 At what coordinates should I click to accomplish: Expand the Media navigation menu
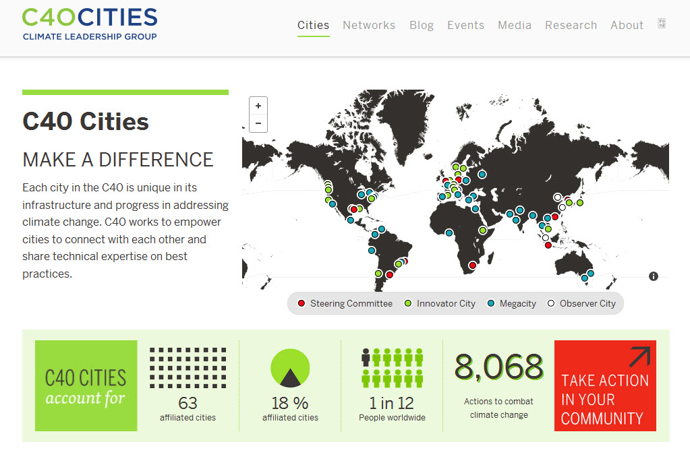pyautogui.click(x=514, y=25)
